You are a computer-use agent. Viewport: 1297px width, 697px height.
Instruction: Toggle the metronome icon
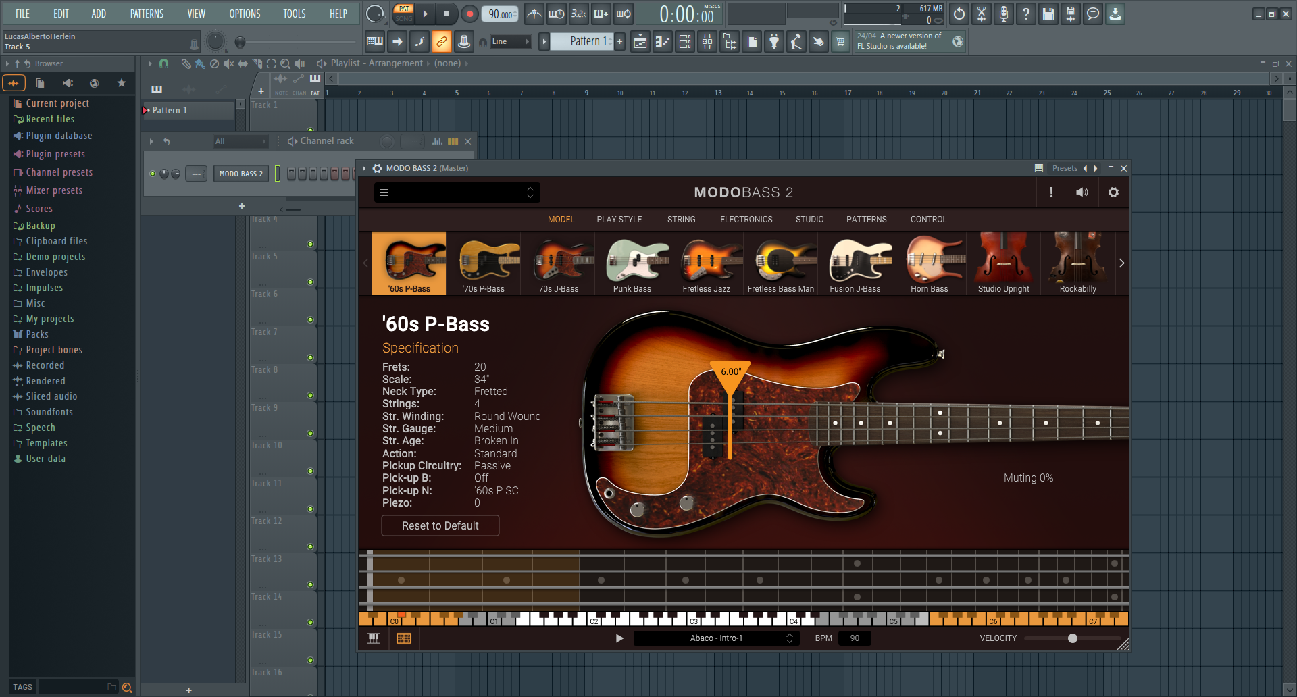(x=534, y=14)
